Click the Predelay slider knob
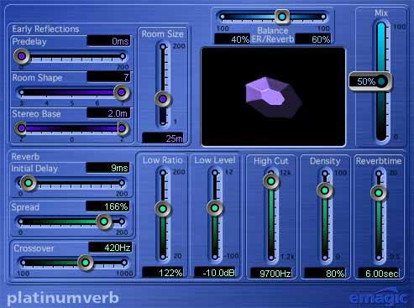This screenshot has height=308, width=414. (22, 56)
